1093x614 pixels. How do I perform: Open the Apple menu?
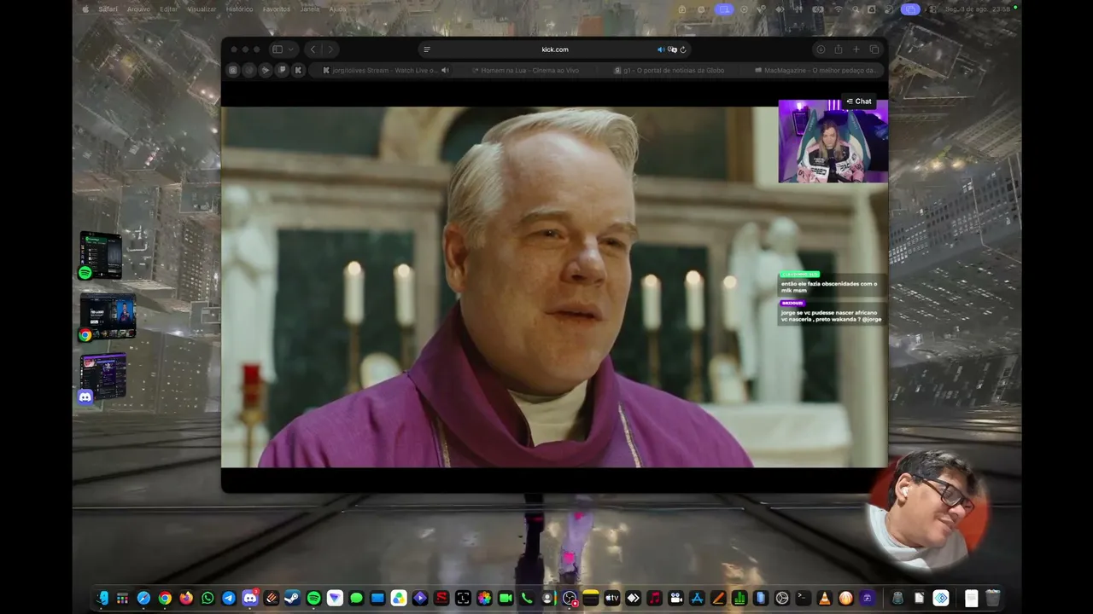pyautogui.click(x=85, y=9)
